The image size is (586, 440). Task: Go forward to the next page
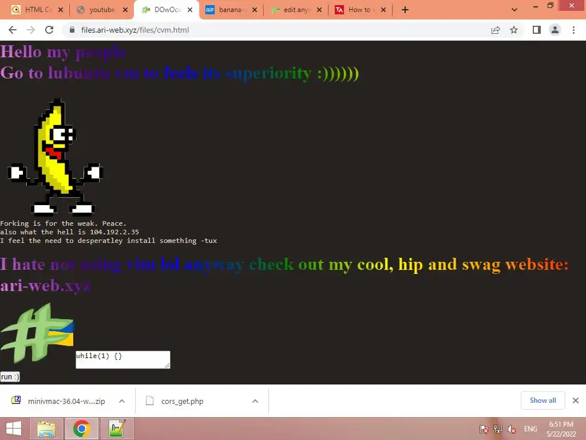[31, 30]
